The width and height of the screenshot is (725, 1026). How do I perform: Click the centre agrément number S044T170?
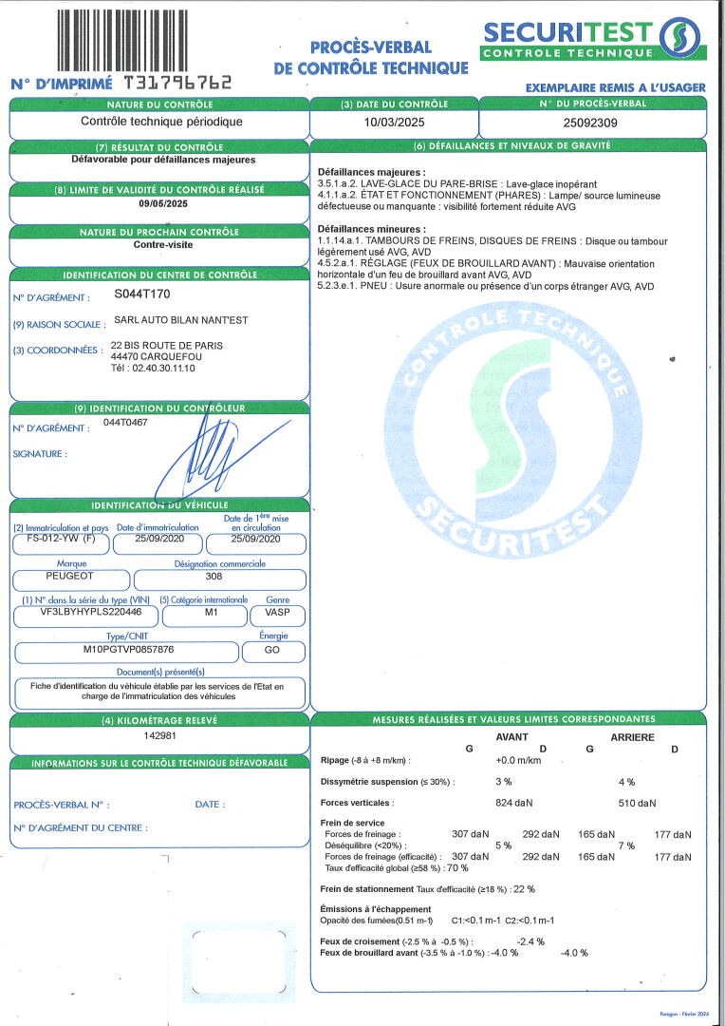(141, 294)
